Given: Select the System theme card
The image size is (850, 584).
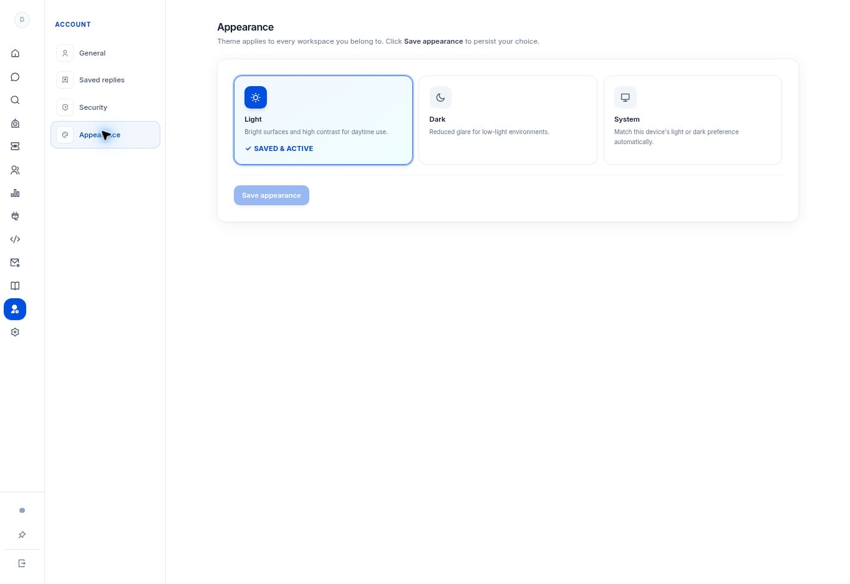Looking at the screenshot, I should pyautogui.click(x=692, y=120).
